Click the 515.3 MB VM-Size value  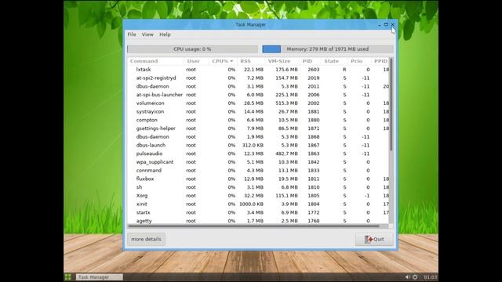pos(286,103)
